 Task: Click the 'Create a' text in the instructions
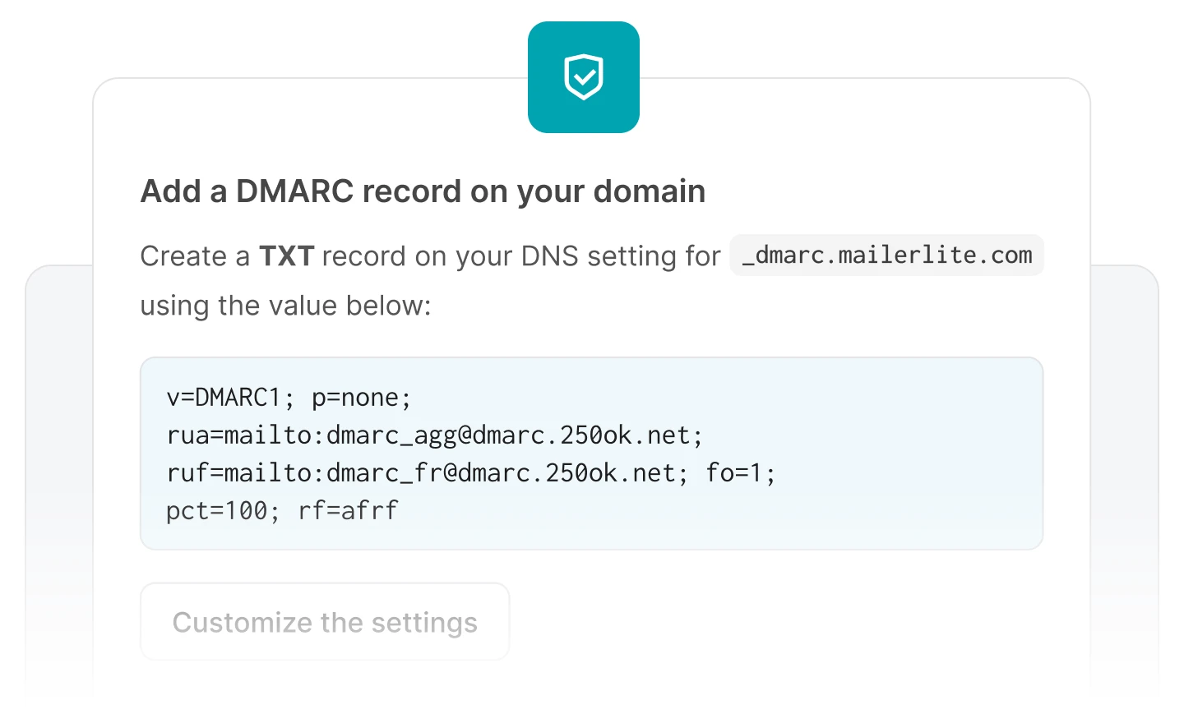point(195,256)
